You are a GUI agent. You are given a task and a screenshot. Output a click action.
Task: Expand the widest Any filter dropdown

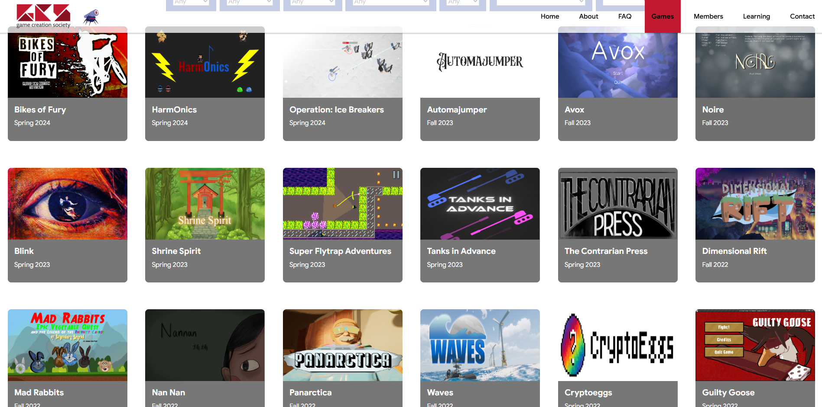[390, 3]
